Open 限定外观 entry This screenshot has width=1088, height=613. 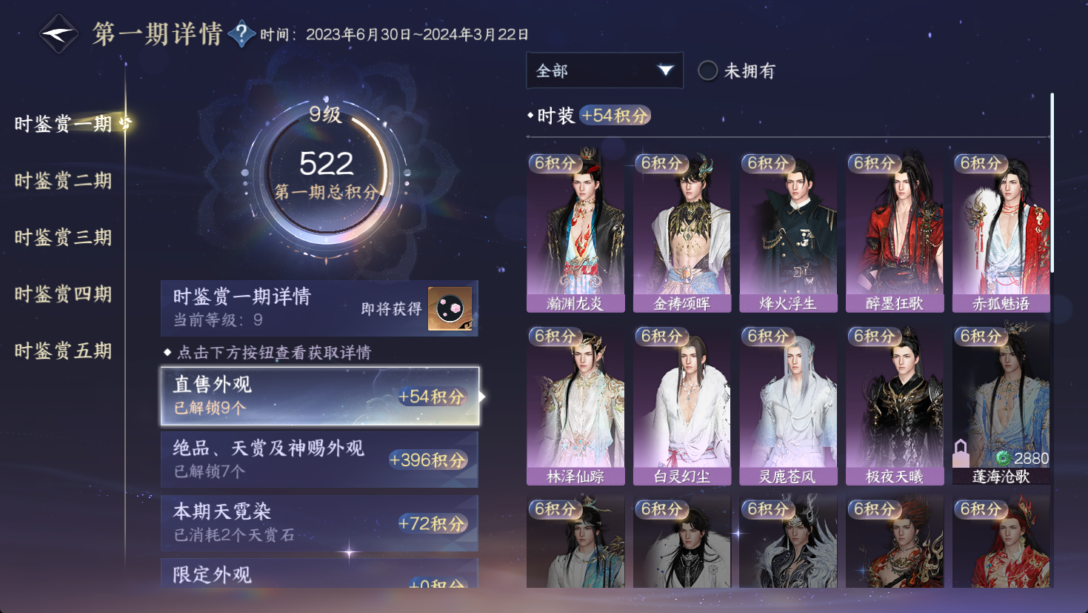pos(319,574)
